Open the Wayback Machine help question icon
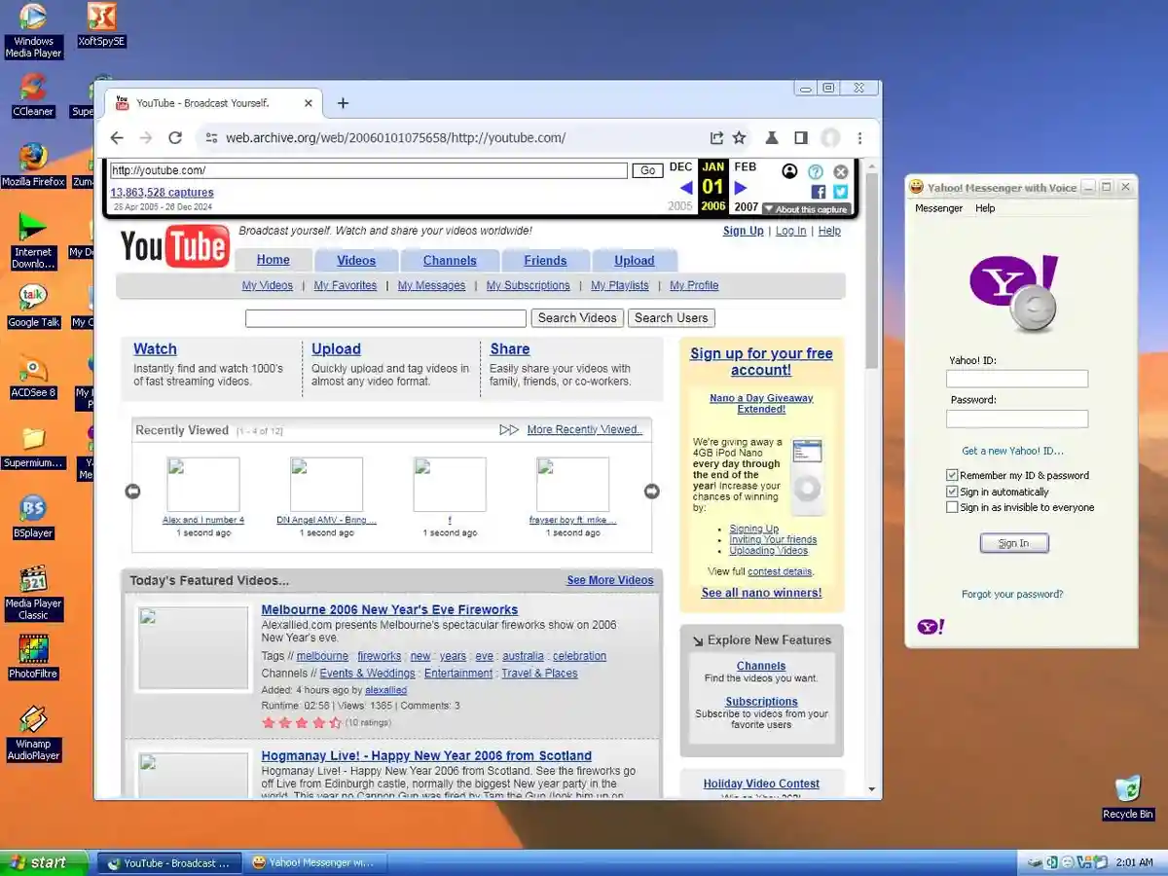 click(x=816, y=172)
